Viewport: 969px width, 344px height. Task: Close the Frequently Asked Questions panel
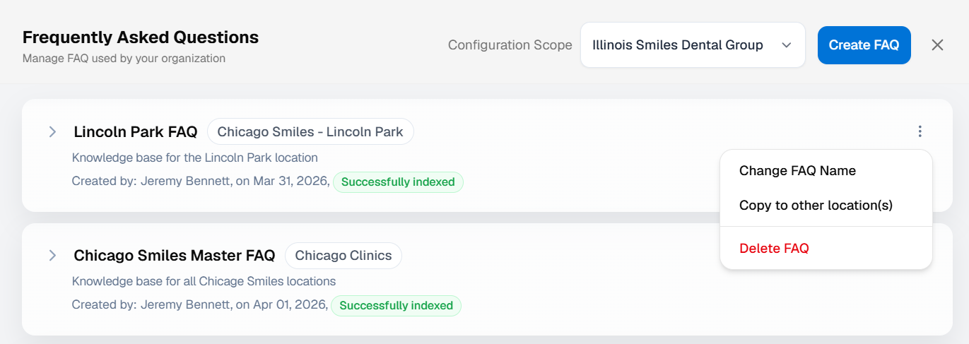(x=937, y=45)
